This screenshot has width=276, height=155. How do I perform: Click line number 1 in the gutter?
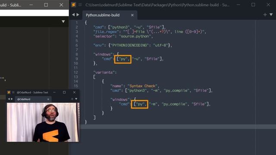tap(77, 22)
